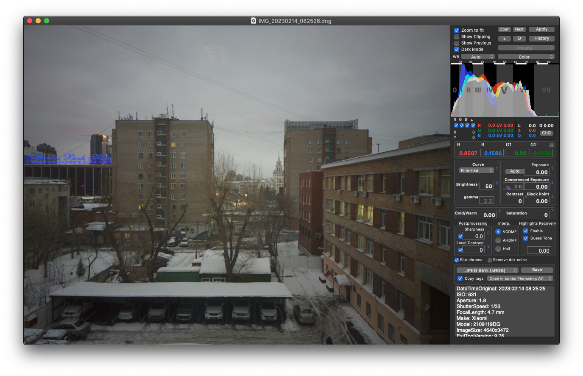This screenshot has height=376, width=583.
Task: Toggle the Guess Tone checkbox
Action: pyautogui.click(x=526, y=238)
